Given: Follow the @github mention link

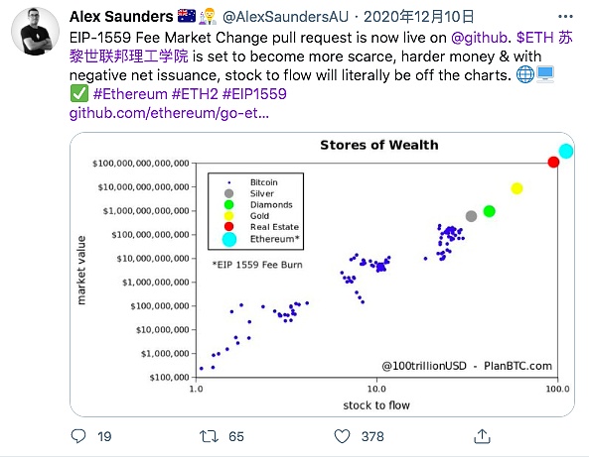Looking at the screenshot, I should [479, 38].
